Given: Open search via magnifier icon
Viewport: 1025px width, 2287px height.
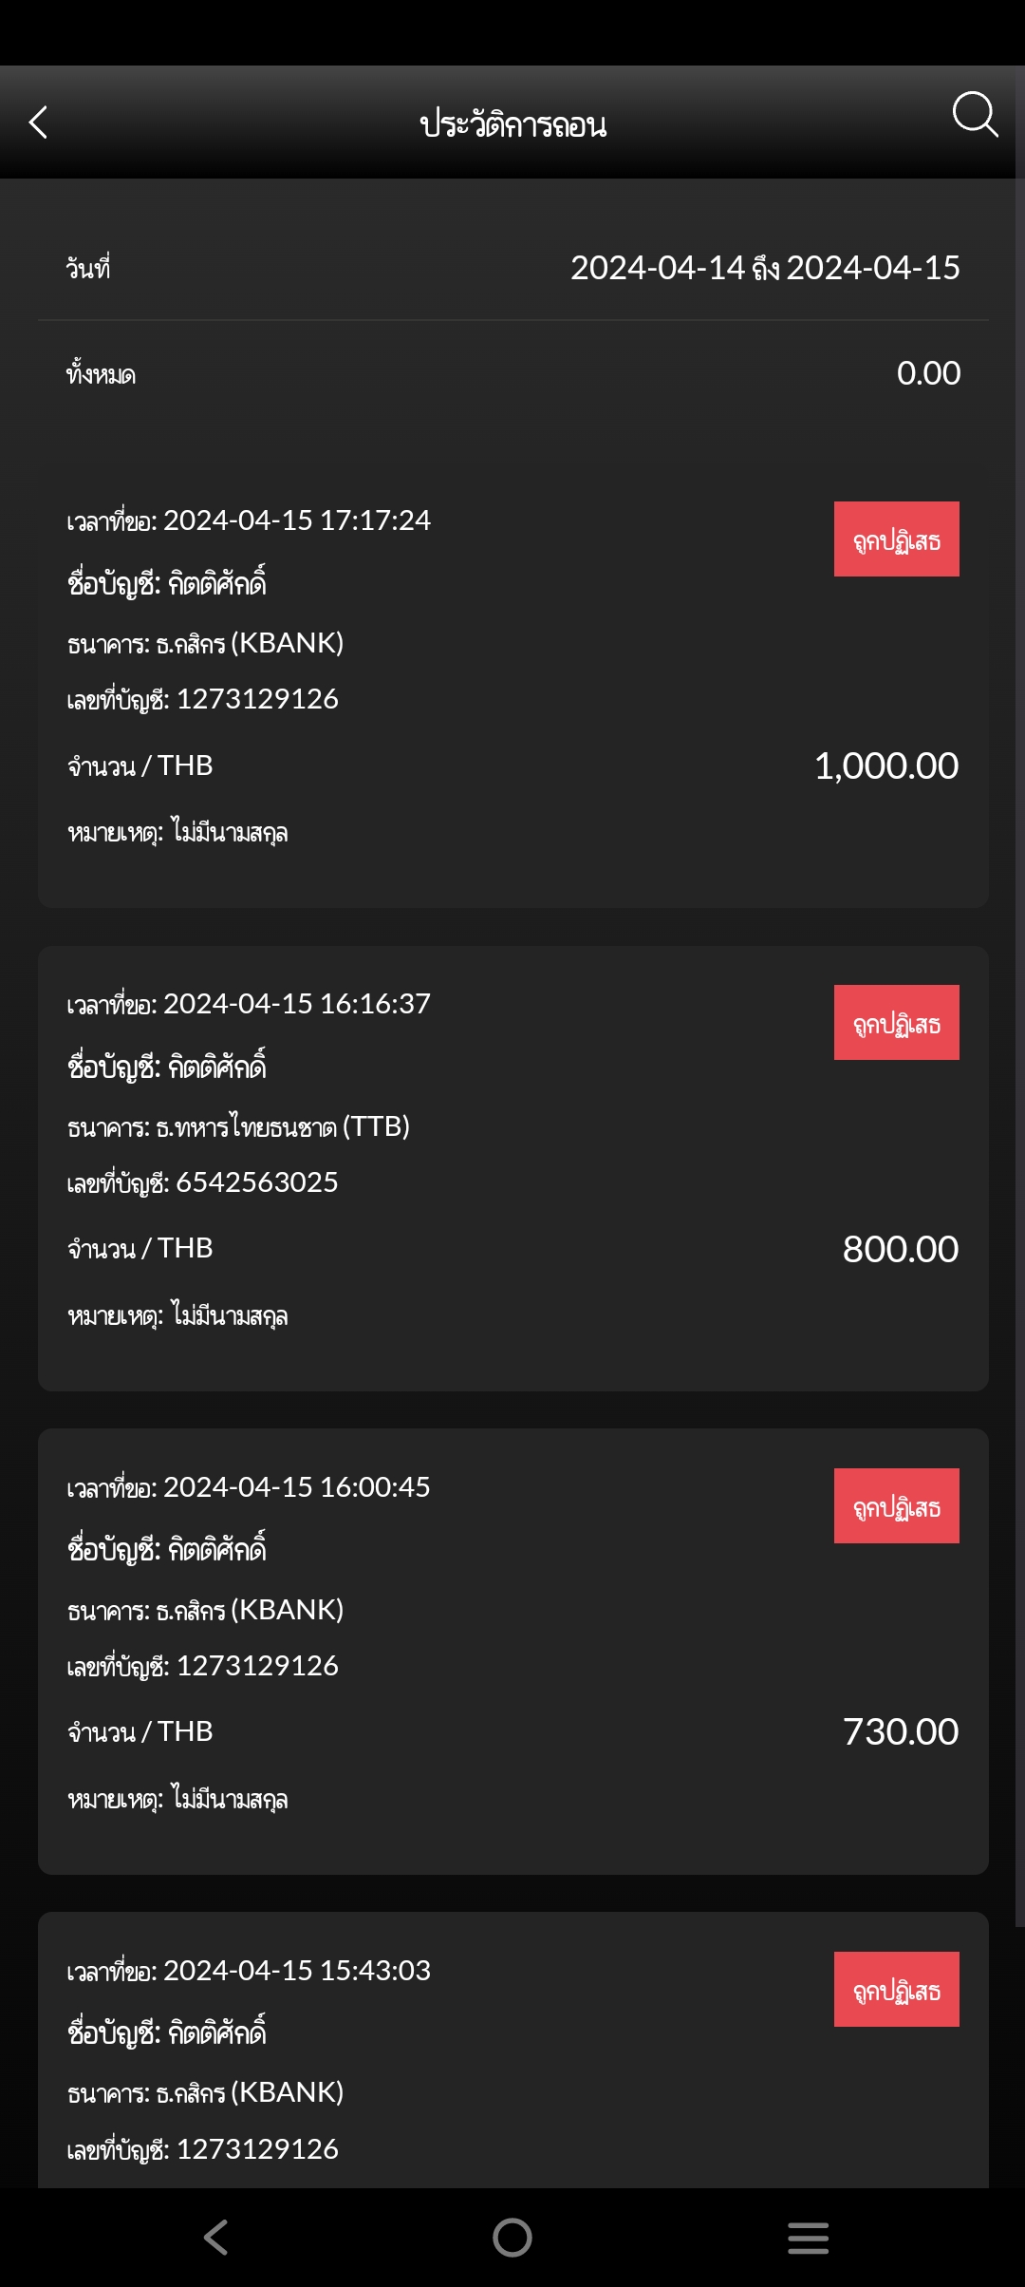Looking at the screenshot, I should click(x=974, y=116).
